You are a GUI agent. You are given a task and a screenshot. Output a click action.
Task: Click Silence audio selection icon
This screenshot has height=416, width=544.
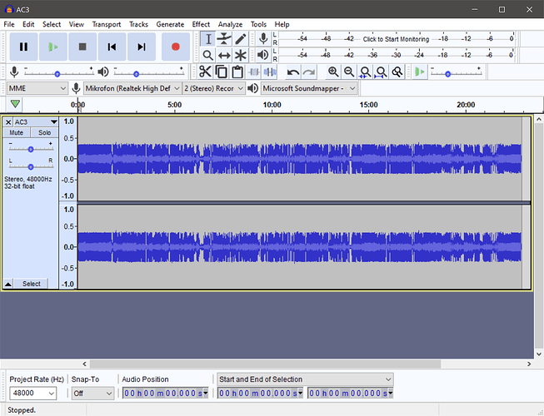tap(270, 72)
